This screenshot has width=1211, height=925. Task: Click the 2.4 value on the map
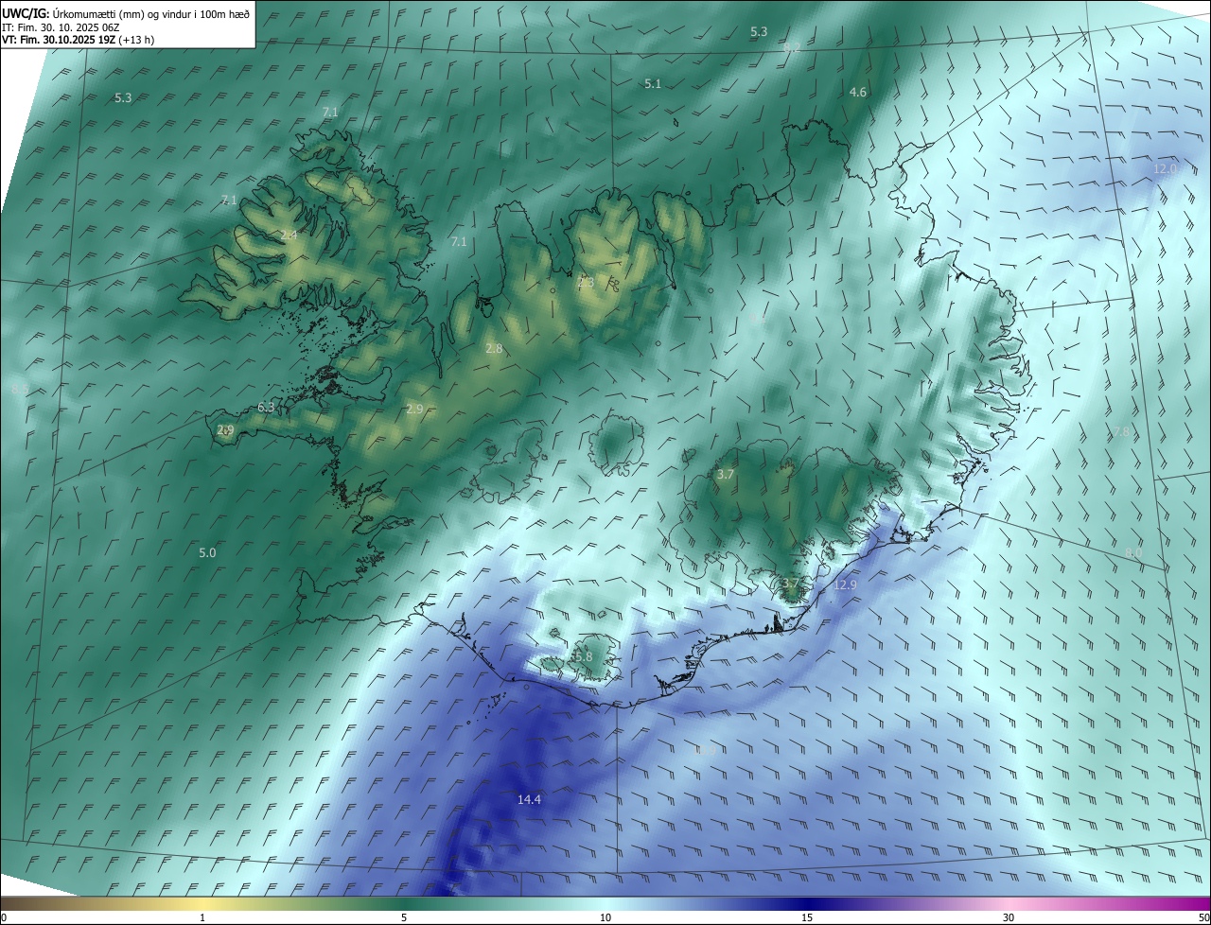(x=289, y=235)
